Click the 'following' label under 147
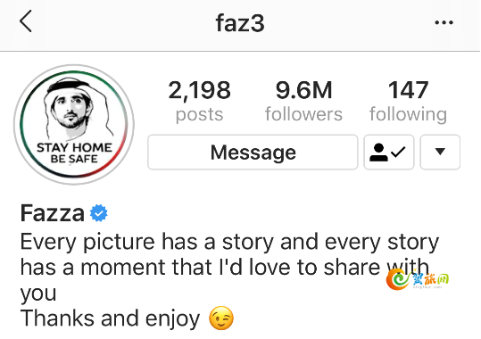Screen dimensions: 481x339 click(408, 115)
